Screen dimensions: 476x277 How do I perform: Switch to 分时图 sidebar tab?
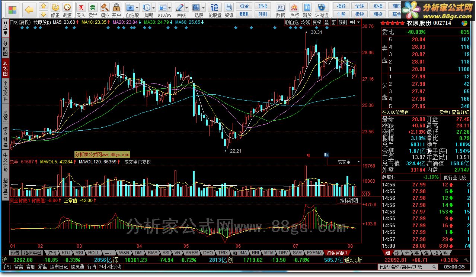(x=5, y=48)
